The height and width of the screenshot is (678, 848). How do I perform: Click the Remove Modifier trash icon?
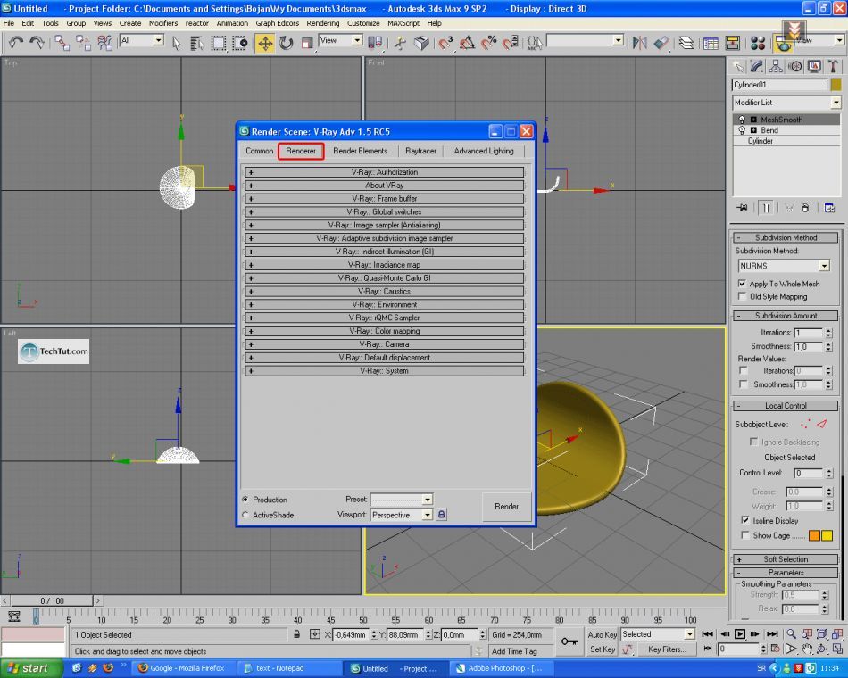pos(805,208)
